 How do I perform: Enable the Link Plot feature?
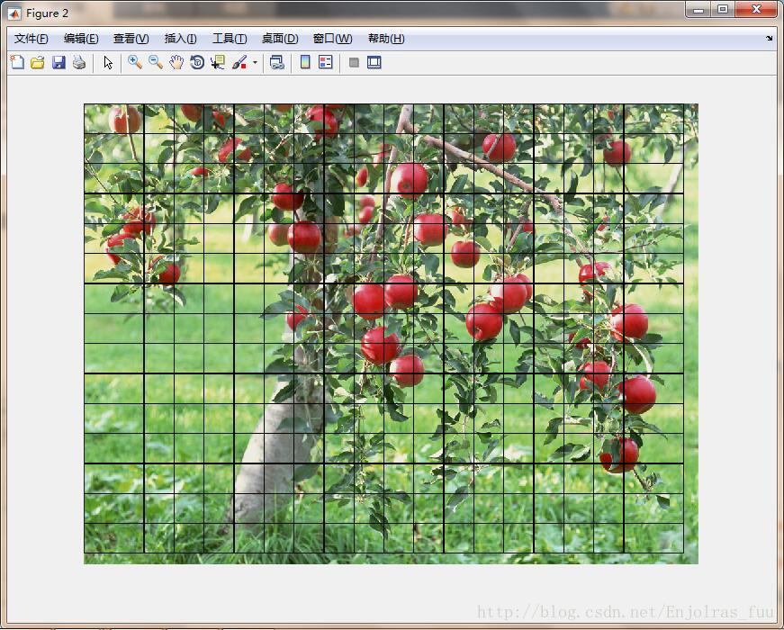pyautogui.click(x=278, y=62)
